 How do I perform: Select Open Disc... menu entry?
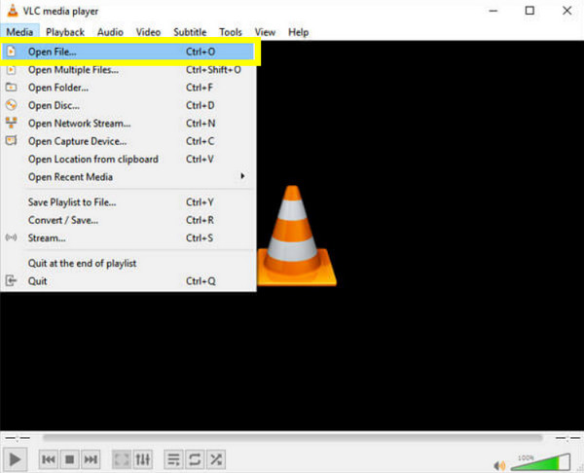[x=128, y=105]
